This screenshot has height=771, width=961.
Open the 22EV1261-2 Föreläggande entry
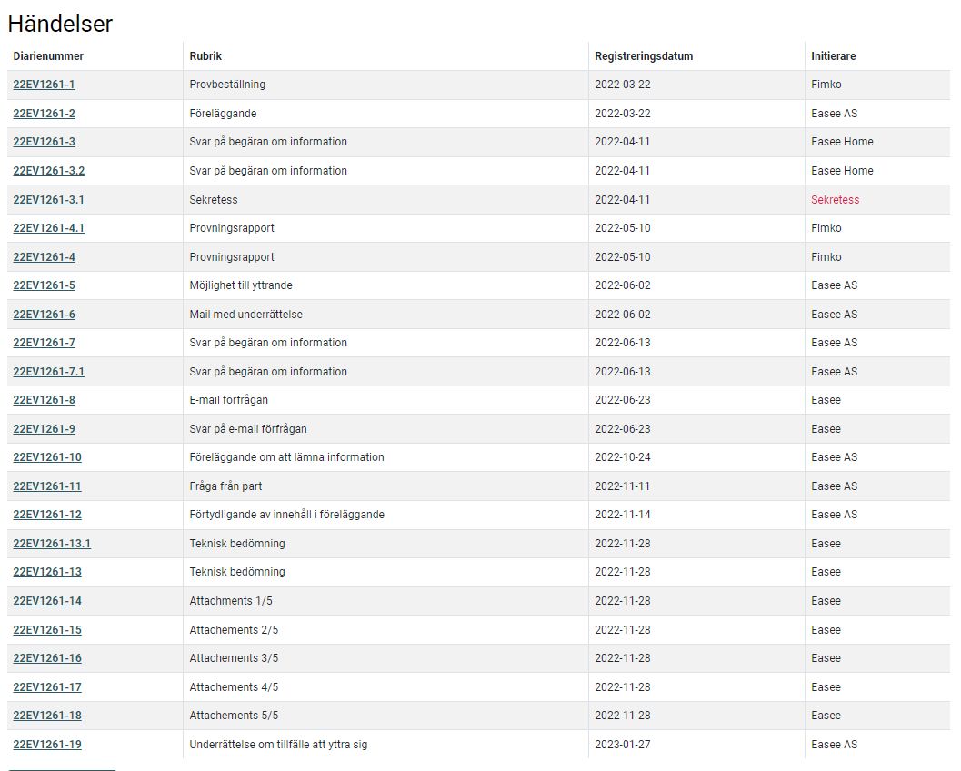[44, 114]
